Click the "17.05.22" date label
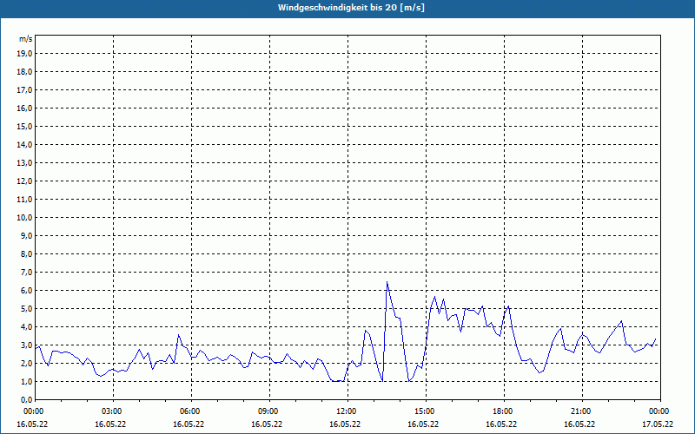 (x=658, y=424)
